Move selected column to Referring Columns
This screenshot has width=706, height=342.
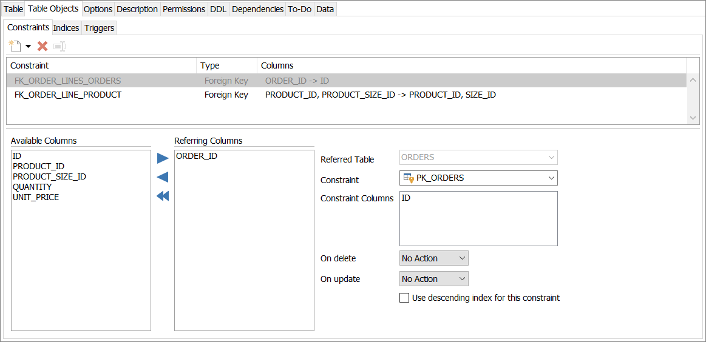click(163, 158)
